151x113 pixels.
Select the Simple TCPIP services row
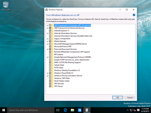click(72, 60)
